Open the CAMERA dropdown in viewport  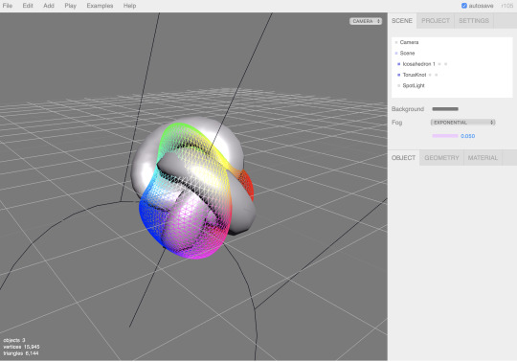[366, 21]
